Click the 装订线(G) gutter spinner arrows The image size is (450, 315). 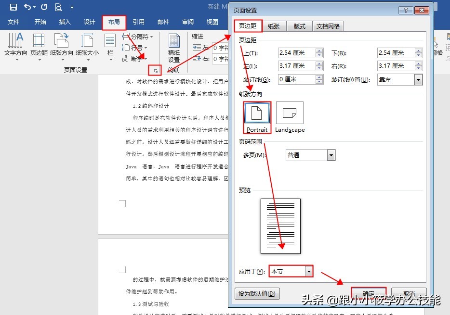click(x=319, y=79)
